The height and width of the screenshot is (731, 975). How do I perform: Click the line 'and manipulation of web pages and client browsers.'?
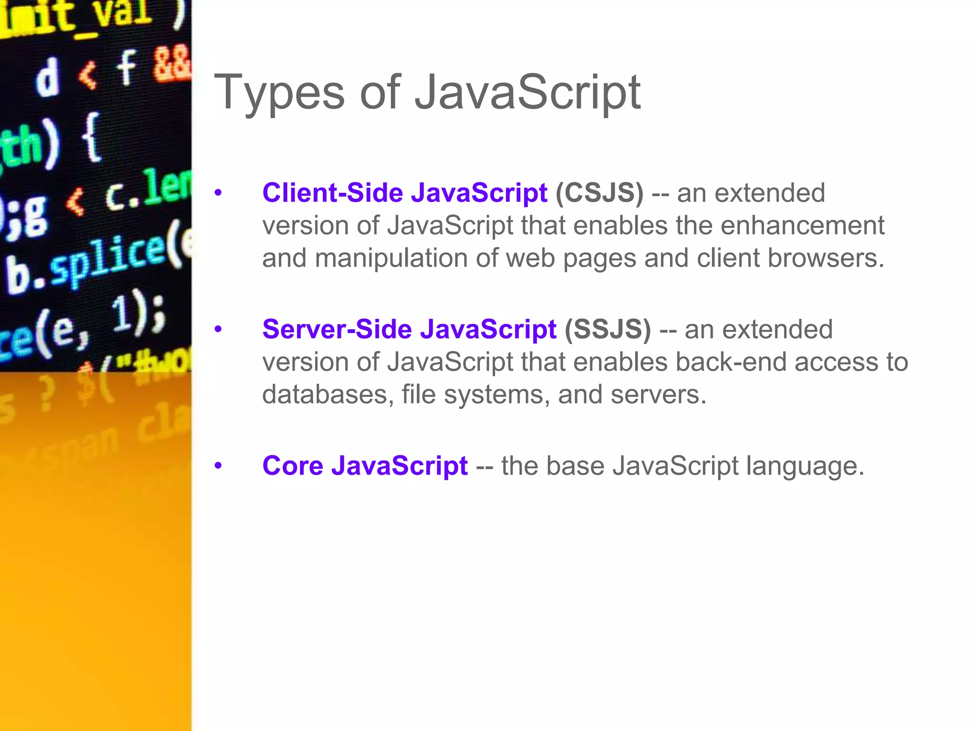coord(573,258)
